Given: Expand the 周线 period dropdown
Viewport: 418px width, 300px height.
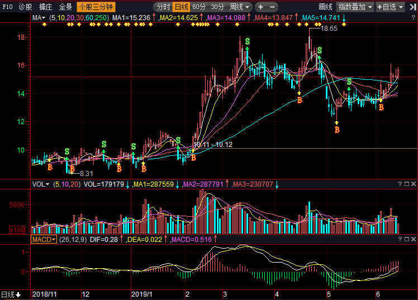Looking at the screenshot, I should coord(239,7).
